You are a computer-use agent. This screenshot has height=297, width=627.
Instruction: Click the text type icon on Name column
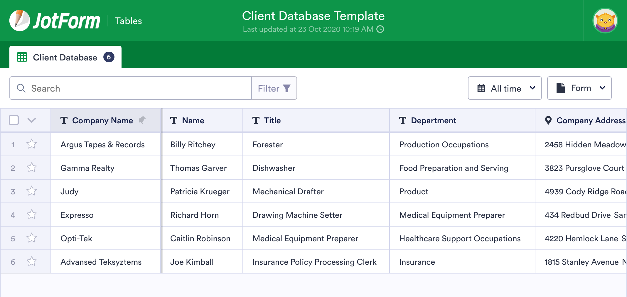pyautogui.click(x=174, y=120)
